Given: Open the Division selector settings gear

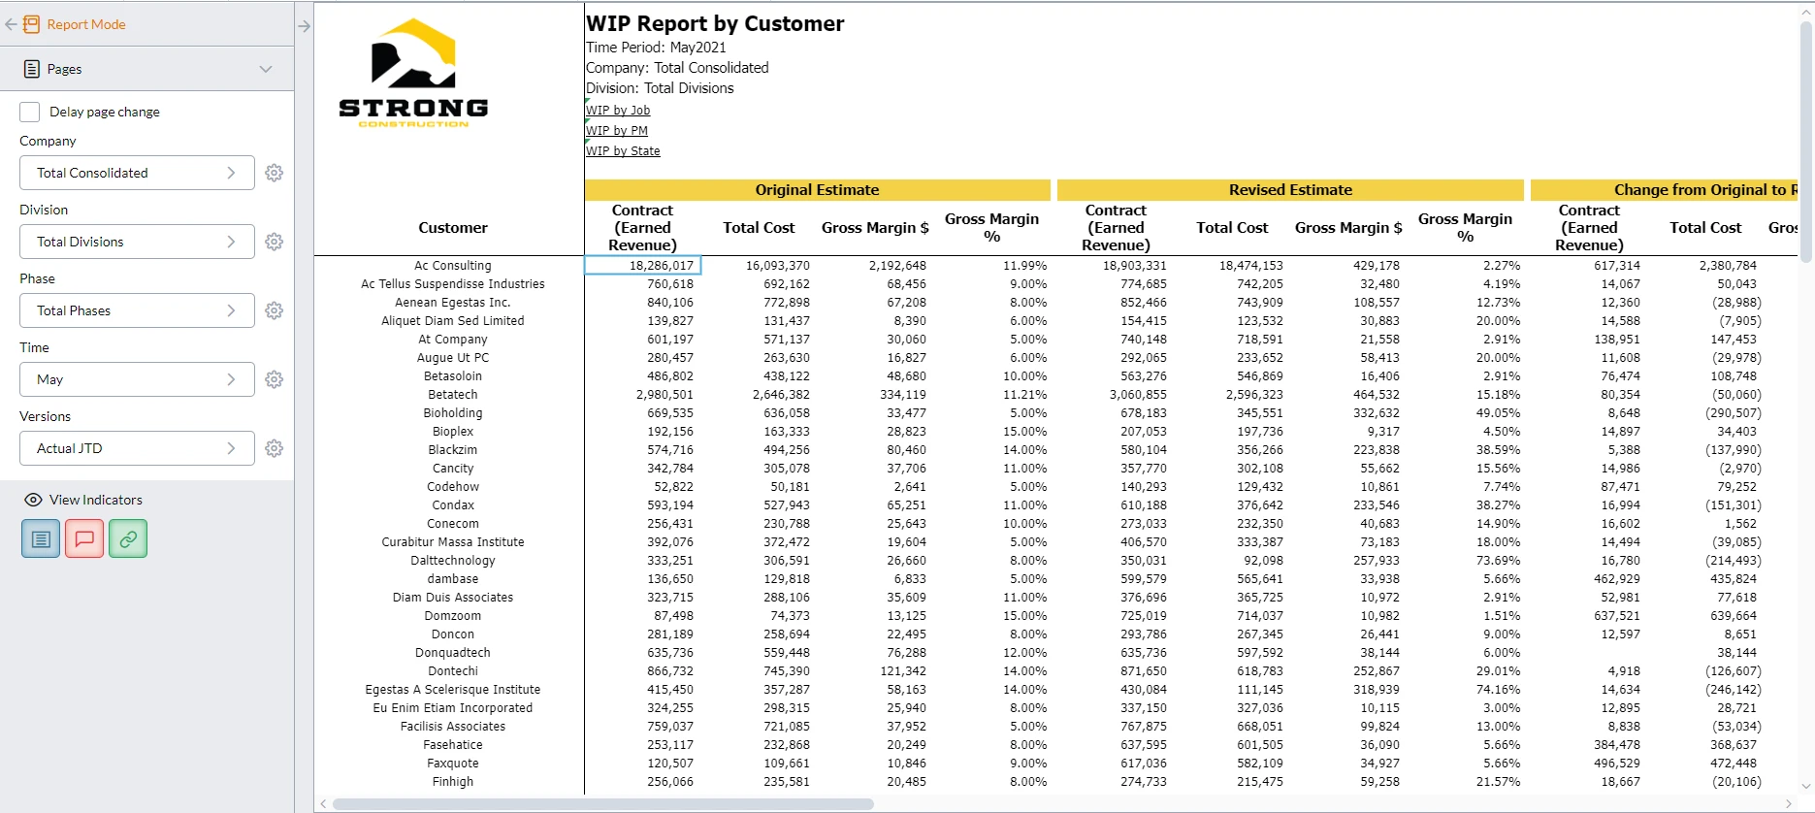Looking at the screenshot, I should click(x=275, y=242).
